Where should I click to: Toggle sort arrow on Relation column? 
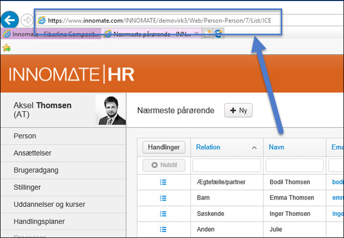tap(254, 147)
